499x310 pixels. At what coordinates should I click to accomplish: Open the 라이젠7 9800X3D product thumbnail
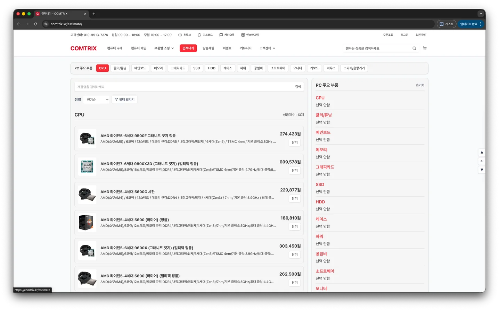click(x=87, y=166)
